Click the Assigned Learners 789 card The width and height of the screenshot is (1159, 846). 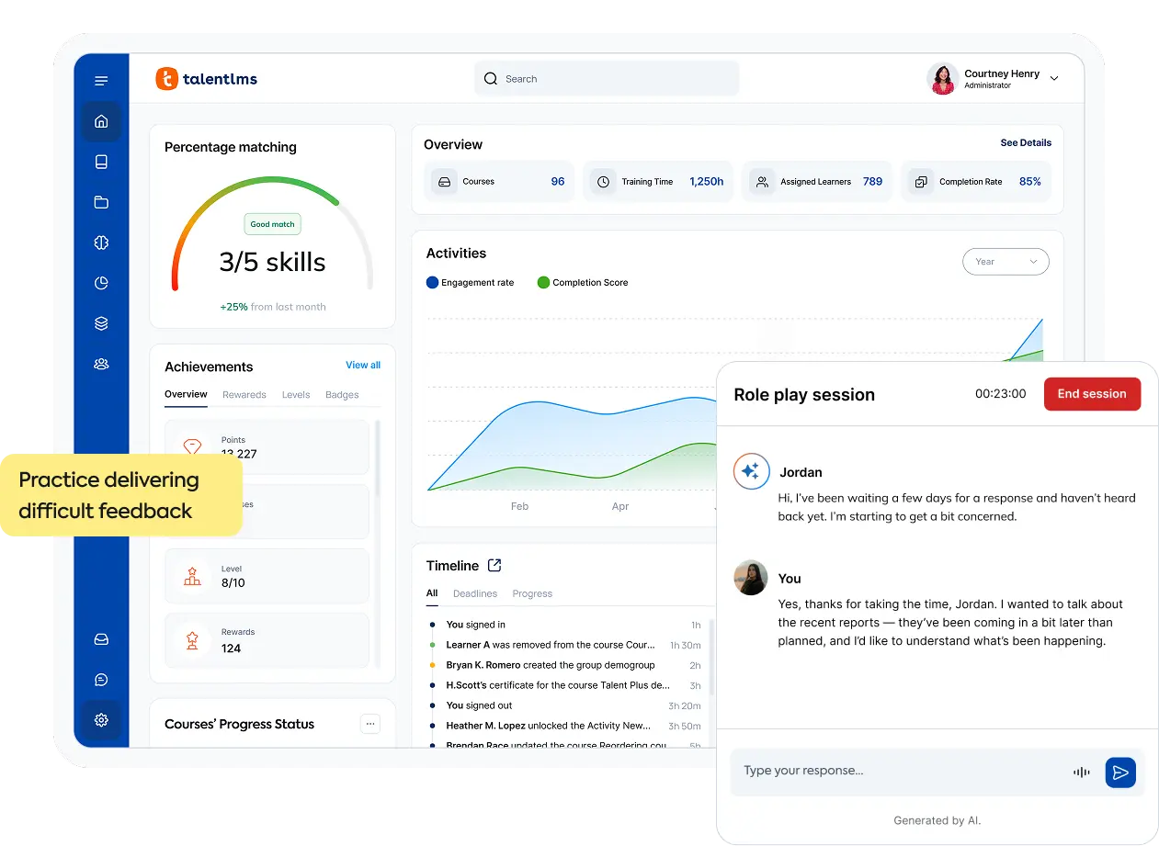click(817, 182)
